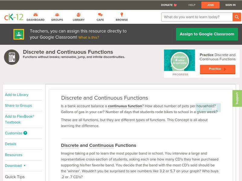Viewport: 242px width, 181px height.
Task: Click the Customize help question mark
Action: (x=25, y=133)
